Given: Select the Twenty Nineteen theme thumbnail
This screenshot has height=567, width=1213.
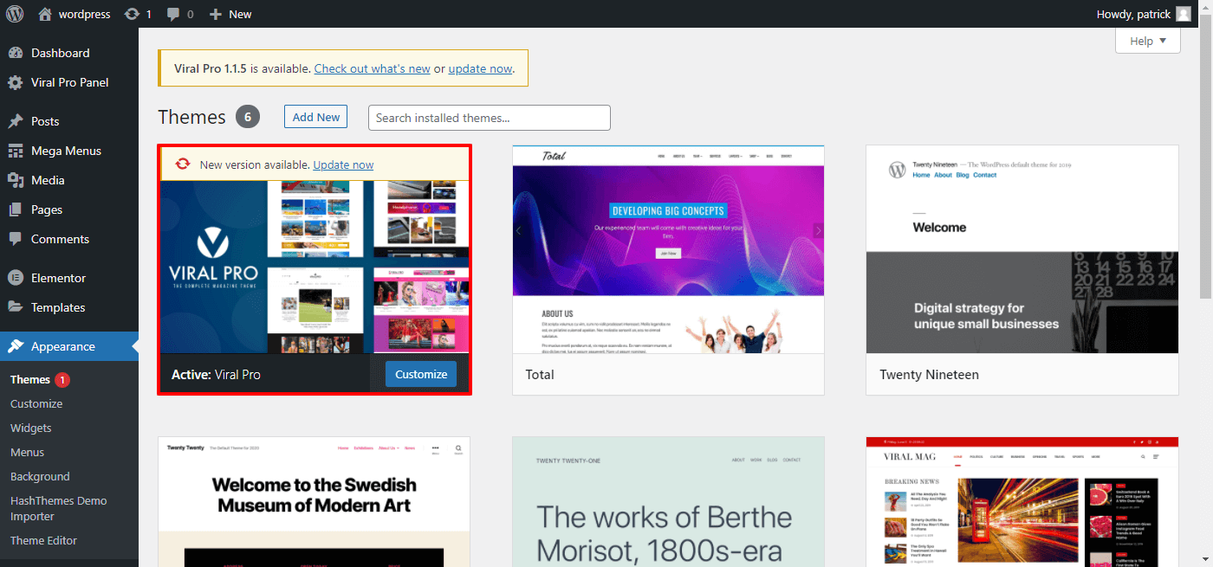Looking at the screenshot, I should 1022,249.
